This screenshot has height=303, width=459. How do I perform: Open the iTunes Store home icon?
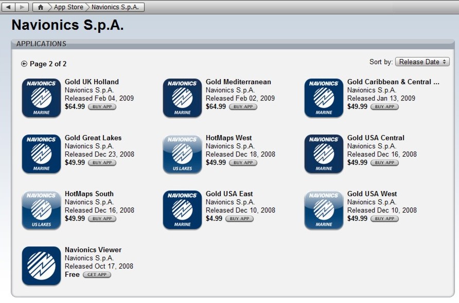(x=41, y=7)
